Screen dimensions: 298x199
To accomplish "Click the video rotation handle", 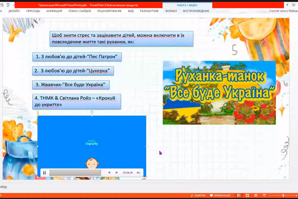I will click(92, 112).
